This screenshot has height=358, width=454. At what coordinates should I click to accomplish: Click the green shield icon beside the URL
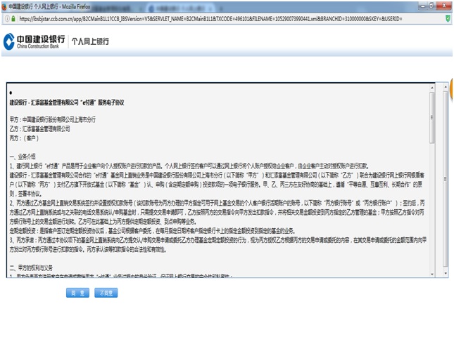[x=448, y=18]
